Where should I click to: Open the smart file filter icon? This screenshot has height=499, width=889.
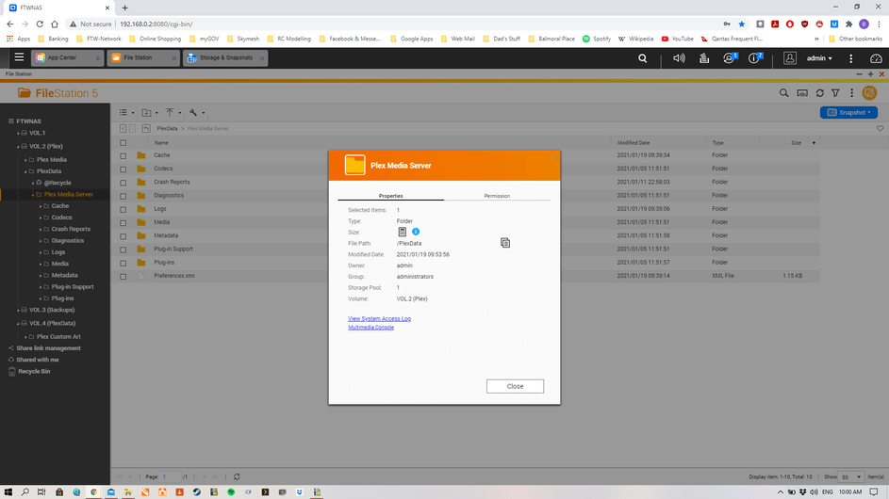pos(835,93)
